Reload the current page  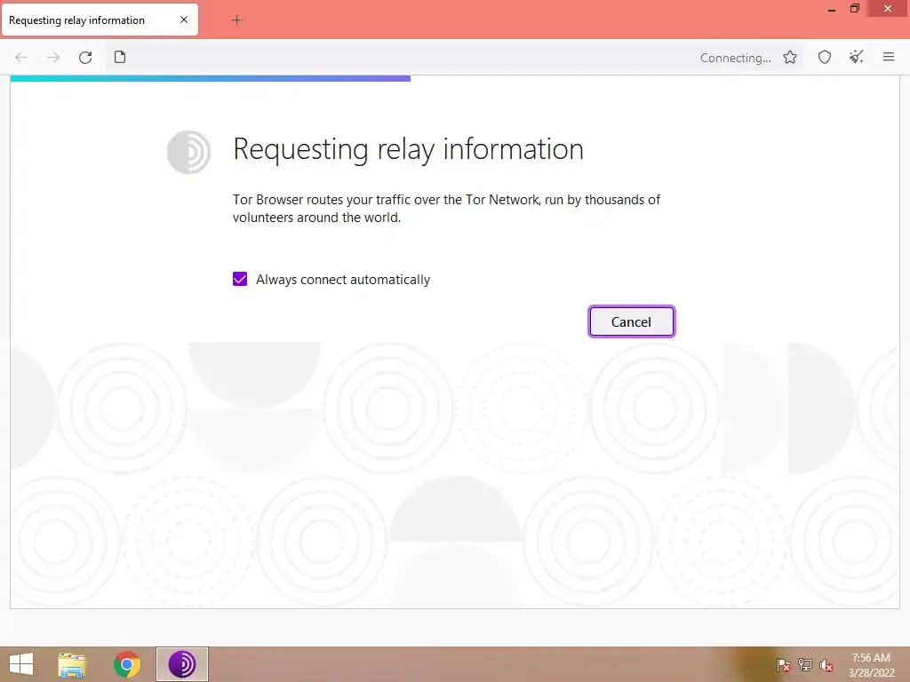click(85, 58)
